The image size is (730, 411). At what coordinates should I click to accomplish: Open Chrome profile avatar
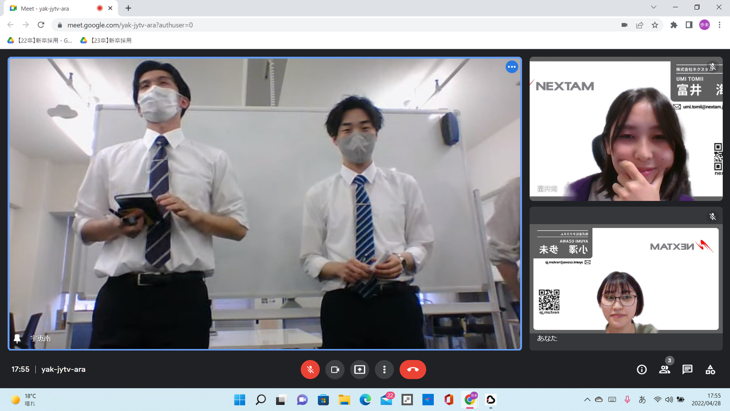point(704,25)
